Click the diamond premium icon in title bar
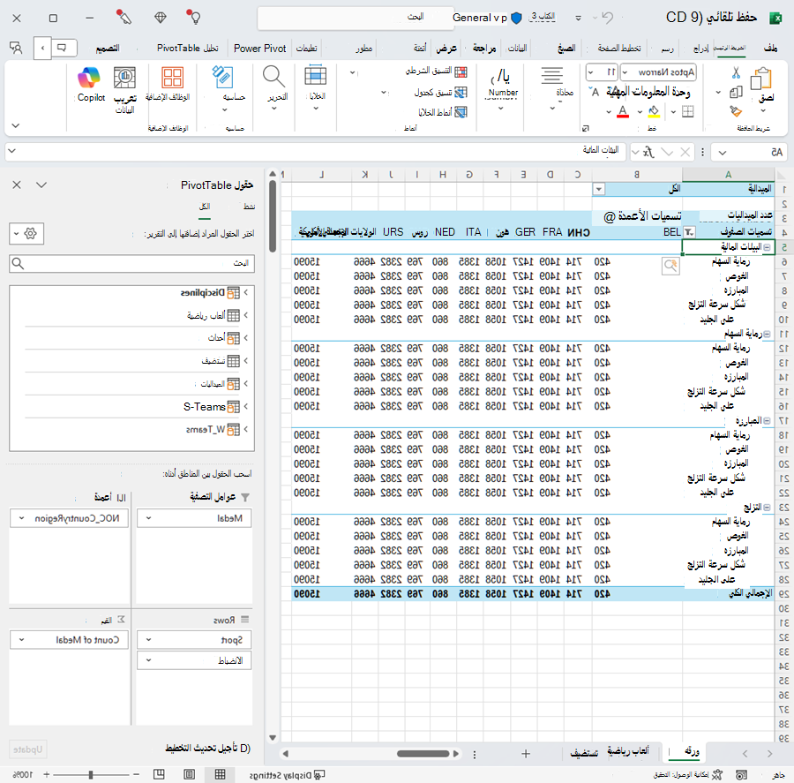 tap(161, 18)
